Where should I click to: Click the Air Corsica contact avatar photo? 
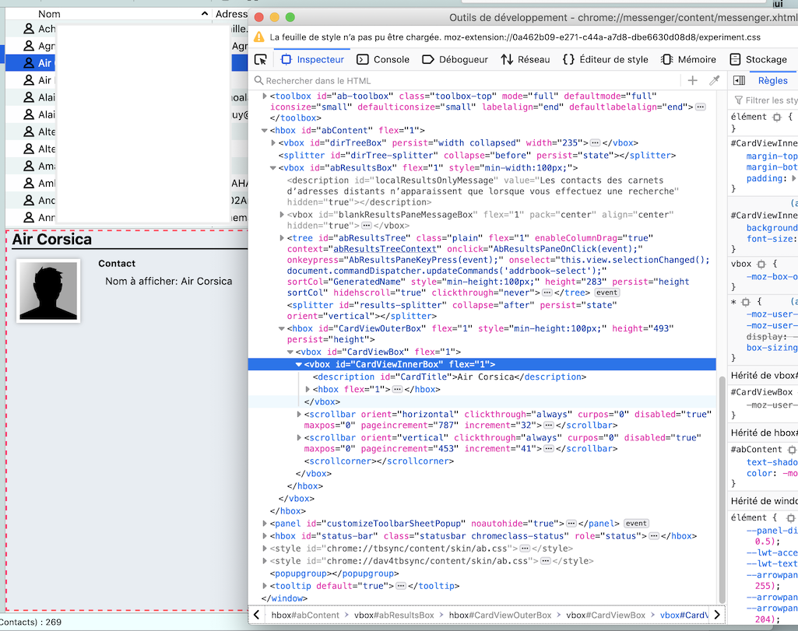click(48, 290)
